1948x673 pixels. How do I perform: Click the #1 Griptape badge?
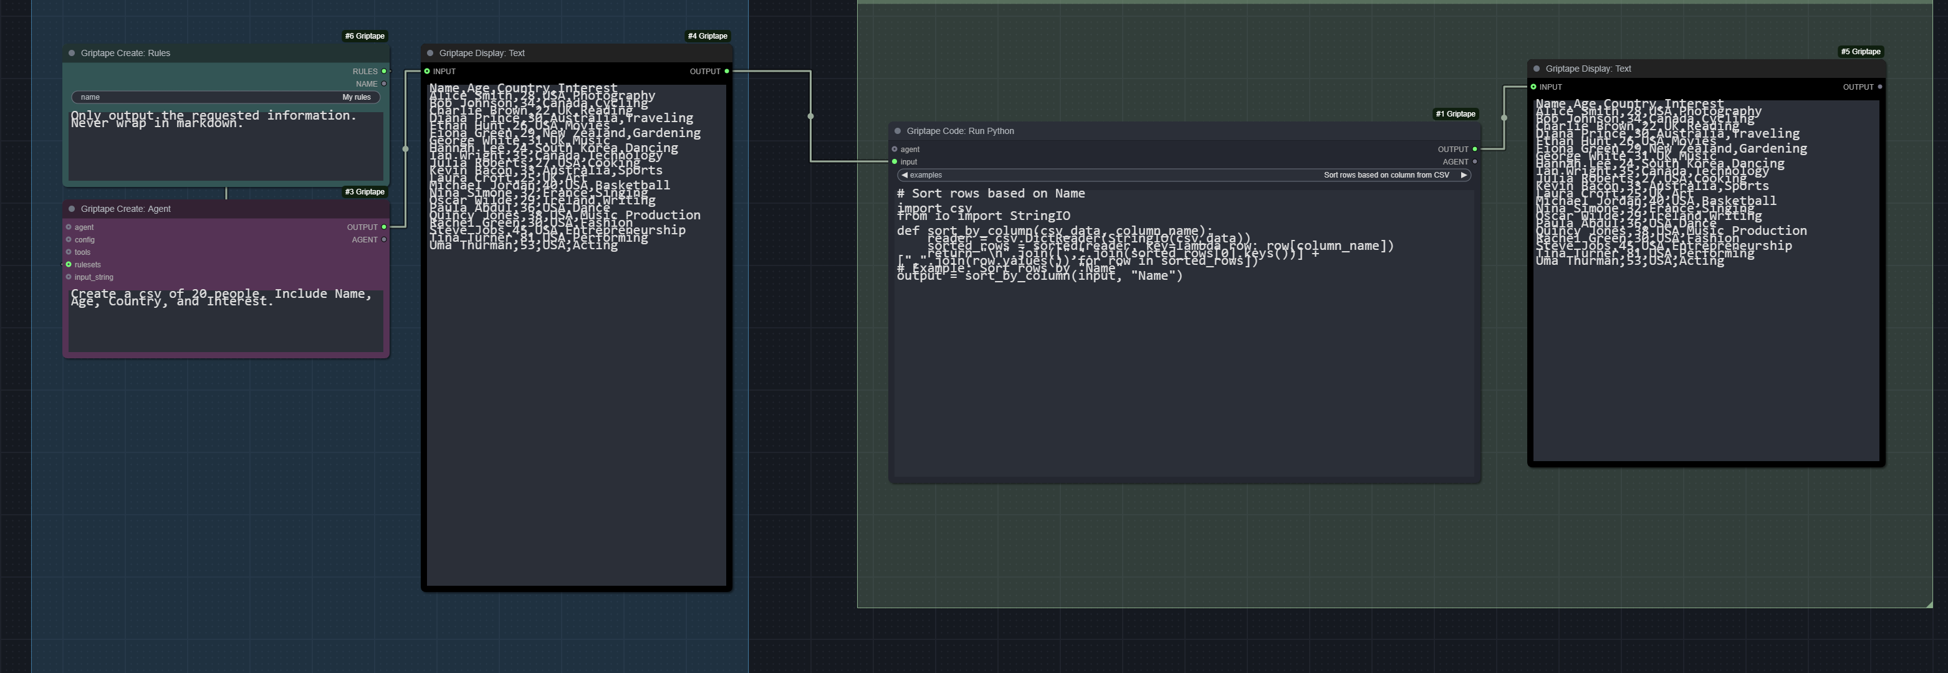click(x=1456, y=114)
